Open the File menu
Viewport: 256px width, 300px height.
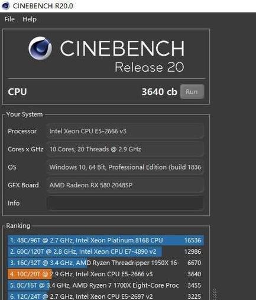click(x=9, y=19)
